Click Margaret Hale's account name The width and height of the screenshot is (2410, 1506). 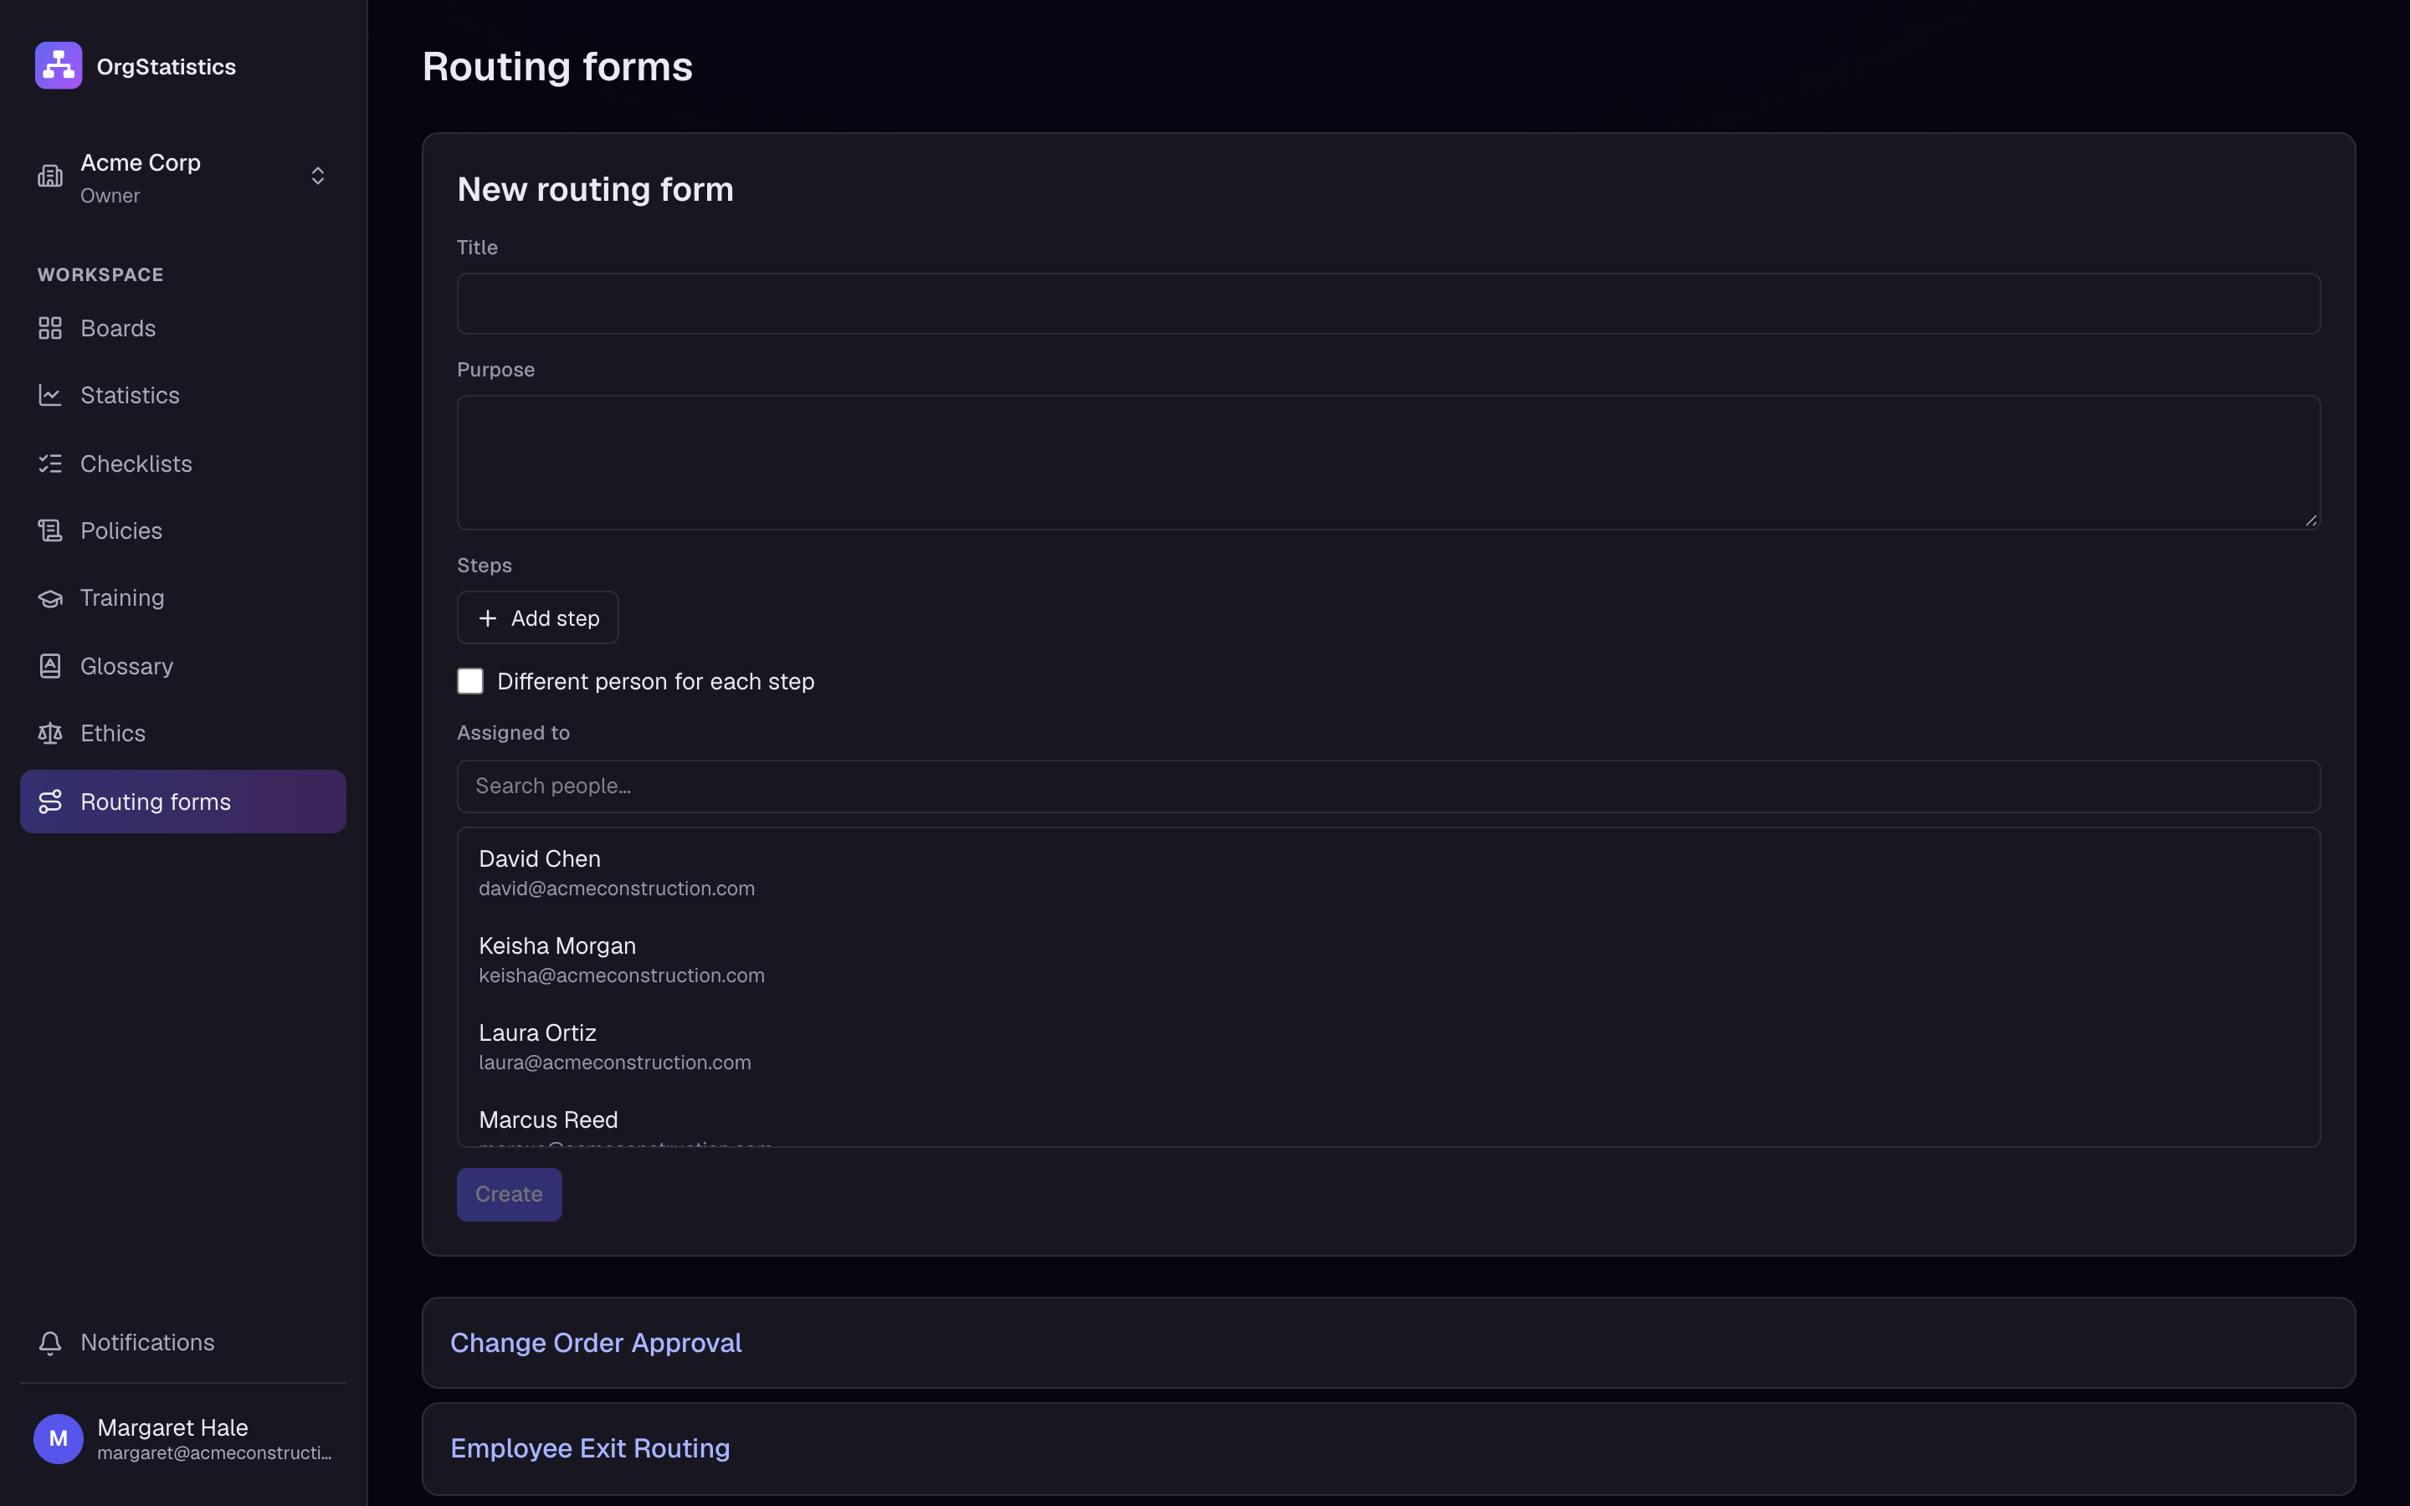[x=172, y=1427]
